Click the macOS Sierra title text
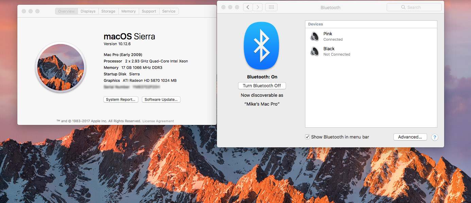The image size is (471, 203). pos(129,36)
